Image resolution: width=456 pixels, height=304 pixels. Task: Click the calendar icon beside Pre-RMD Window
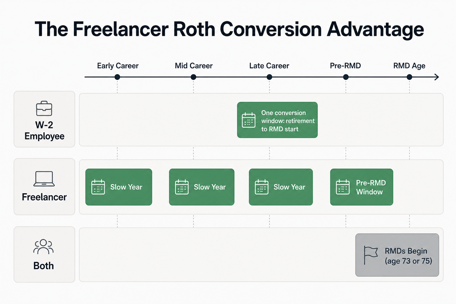(x=343, y=187)
